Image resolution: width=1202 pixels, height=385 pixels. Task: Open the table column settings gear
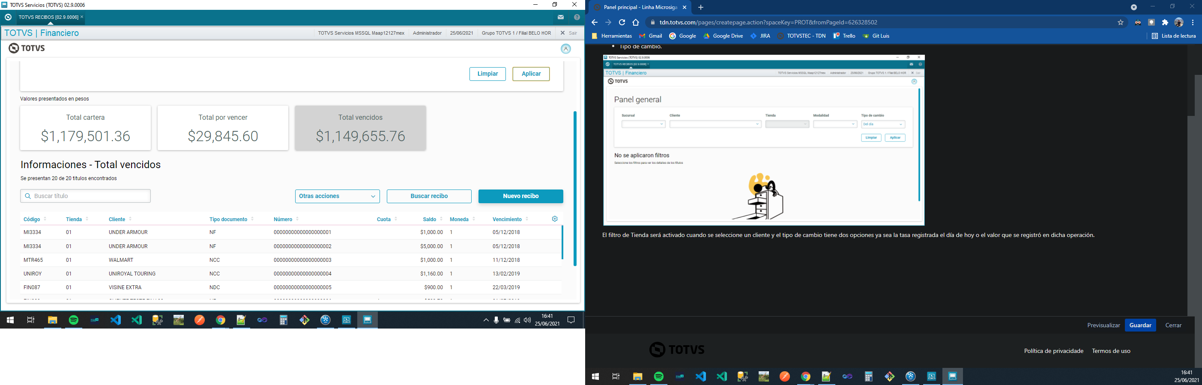555,219
